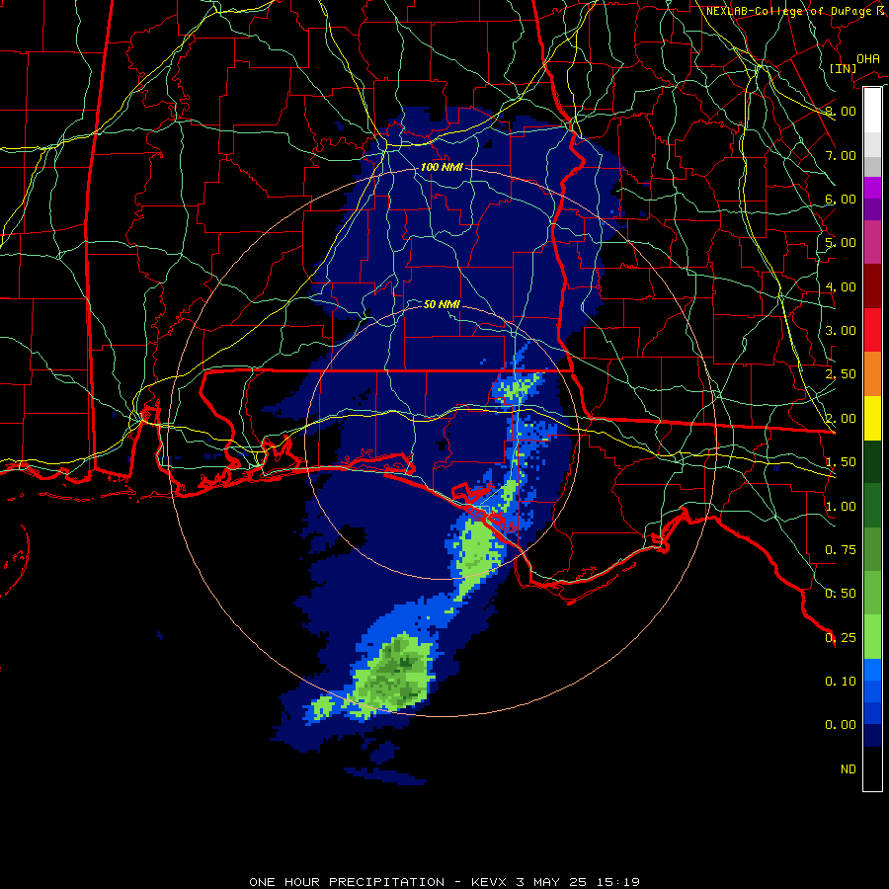The width and height of the screenshot is (889, 889).
Task: Click the '8.00' scale value
Action: click(x=841, y=111)
